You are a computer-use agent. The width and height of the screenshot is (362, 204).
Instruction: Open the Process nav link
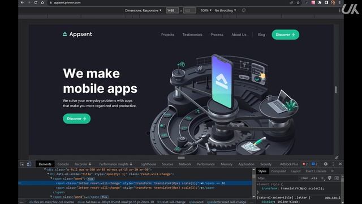pyautogui.click(x=217, y=35)
